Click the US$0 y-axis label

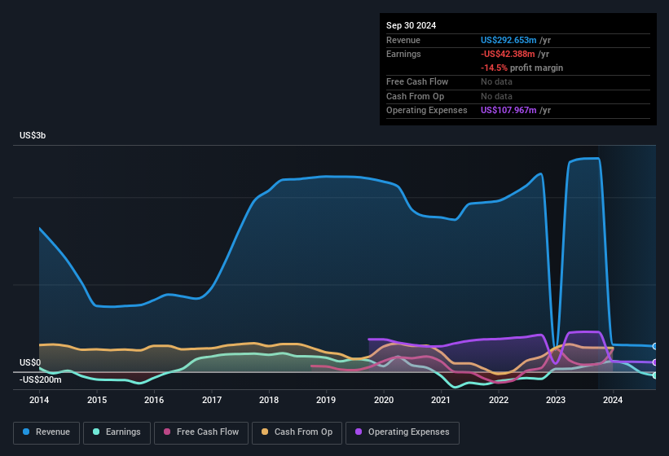click(x=30, y=362)
